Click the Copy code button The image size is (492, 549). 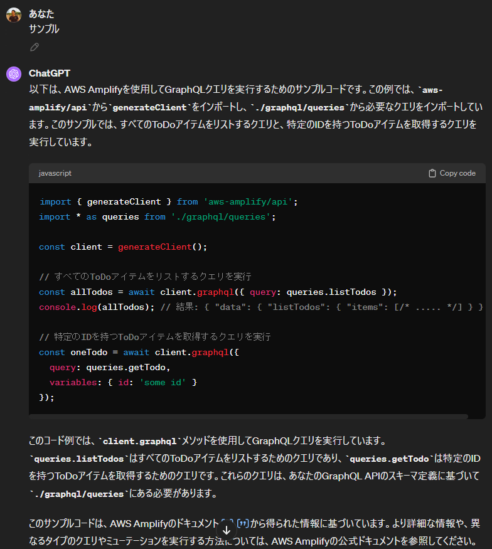pos(452,173)
